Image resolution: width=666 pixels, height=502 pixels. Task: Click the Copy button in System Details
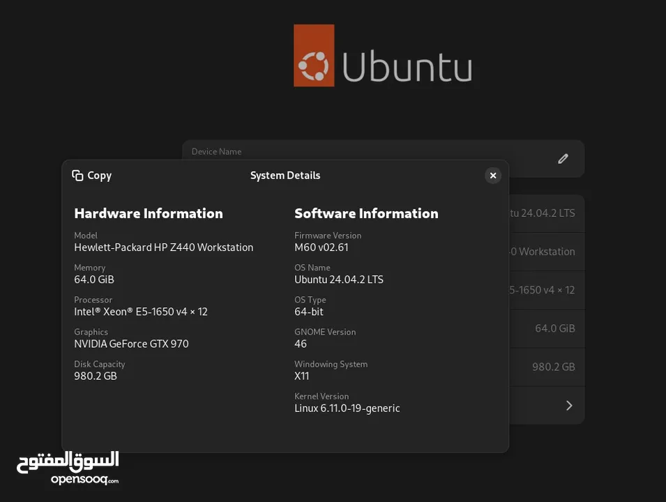pyautogui.click(x=92, y=176)
